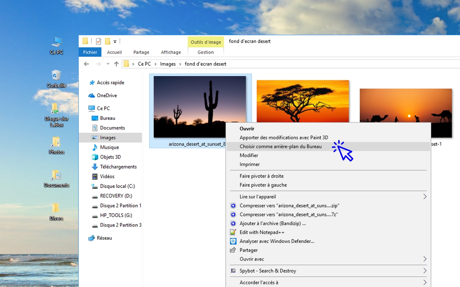The width and height of the screenshot is (460, 287).
Task: Expand the recent locations dropdown arrow
Action: [108, 64]
